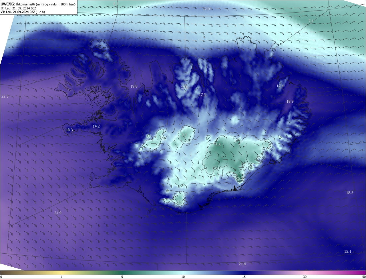The height and width of the screenshot is (279, 366).
Task: Click the map value 18.9
Action: (x=290, y=101)
